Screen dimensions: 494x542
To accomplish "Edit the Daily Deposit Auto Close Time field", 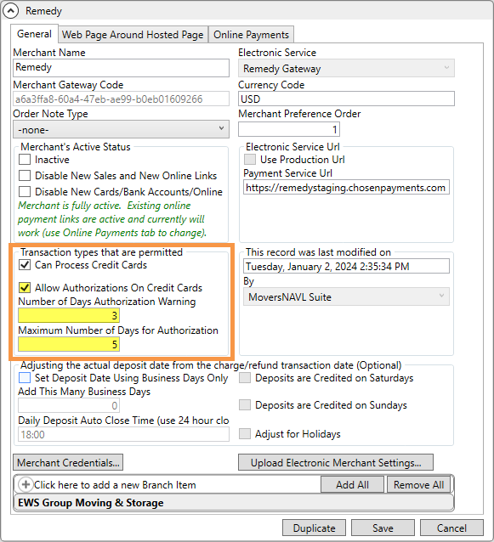I will tap(123, 434).
